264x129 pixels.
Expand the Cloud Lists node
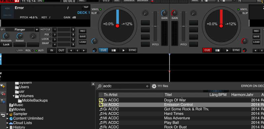tap(8, 123)
